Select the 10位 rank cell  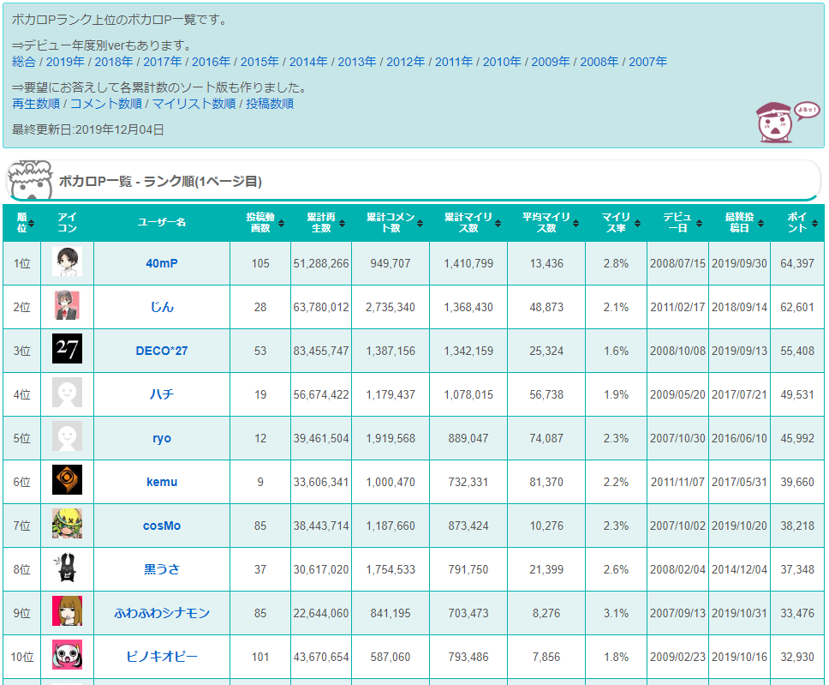[x=21, y=657]
